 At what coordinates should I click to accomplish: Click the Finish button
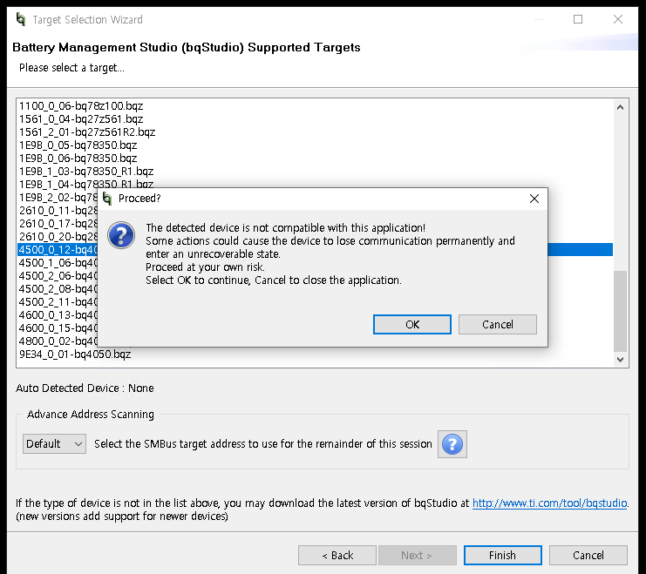[503, 556]
